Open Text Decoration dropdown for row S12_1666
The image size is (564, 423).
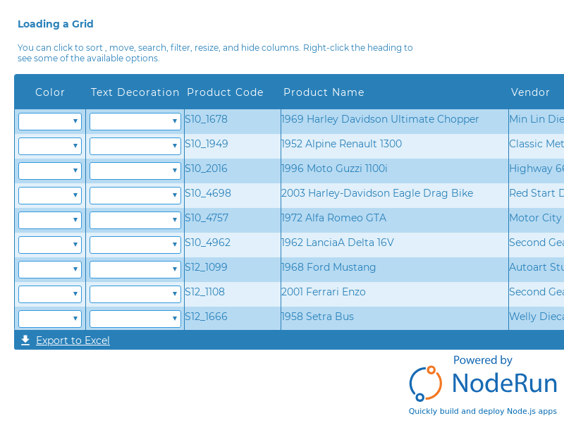135,319
